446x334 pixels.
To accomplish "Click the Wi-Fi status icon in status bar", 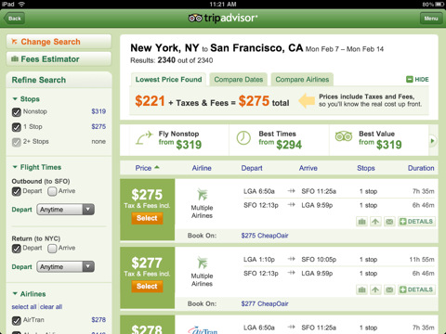I will coord(21,4).
